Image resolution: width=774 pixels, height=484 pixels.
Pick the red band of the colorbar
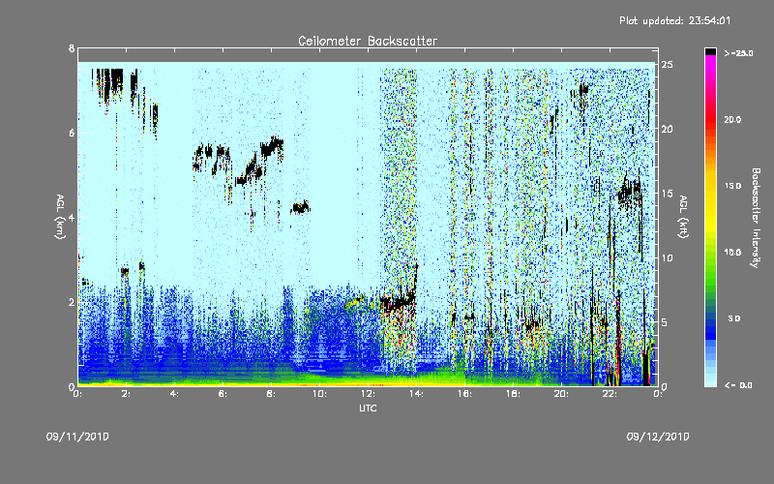pos(710,121)
